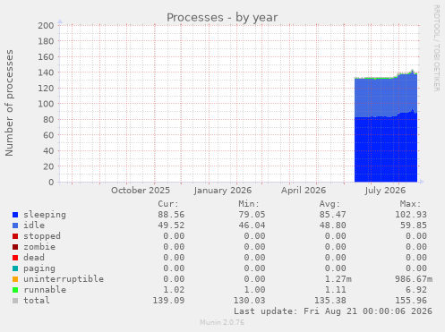The image size is (445, 332).
Task: Click the runnable green legend swatch
Action: [15, 290]
